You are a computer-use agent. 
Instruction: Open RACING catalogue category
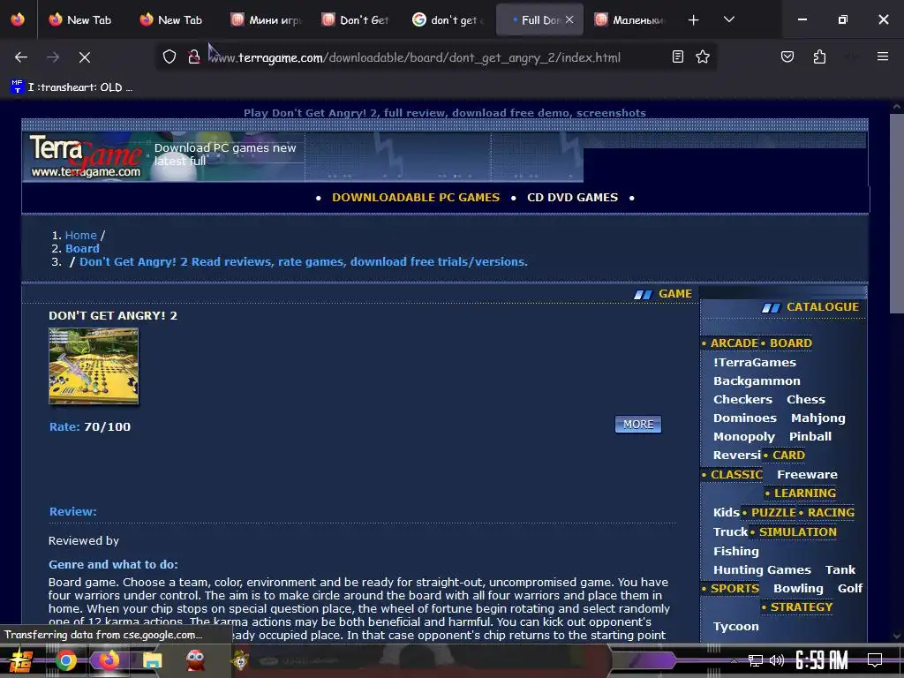pyautogui.click(x=831, y=513)
